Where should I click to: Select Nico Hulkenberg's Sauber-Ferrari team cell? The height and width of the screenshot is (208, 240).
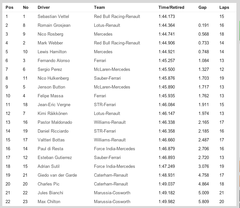coord(107,78)
